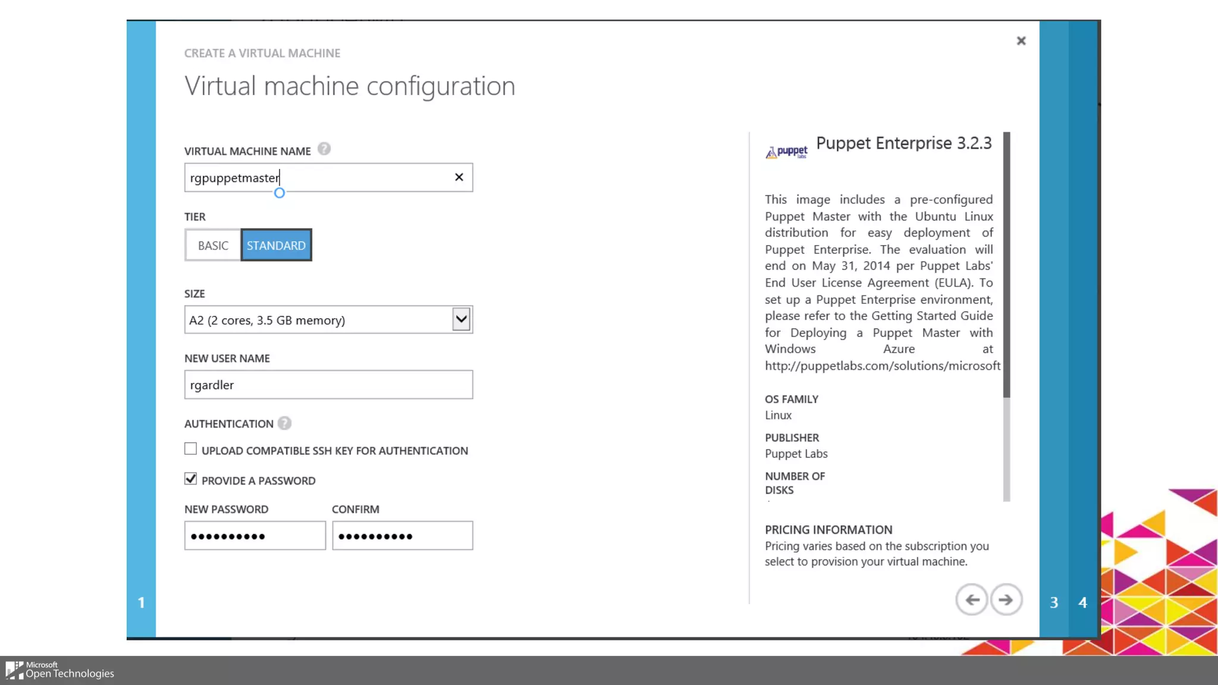The height and width of the screenshot is (685, 1218).
Task: Focus the New User Name field
Action: pyautogui.click(x=328, y=385)
